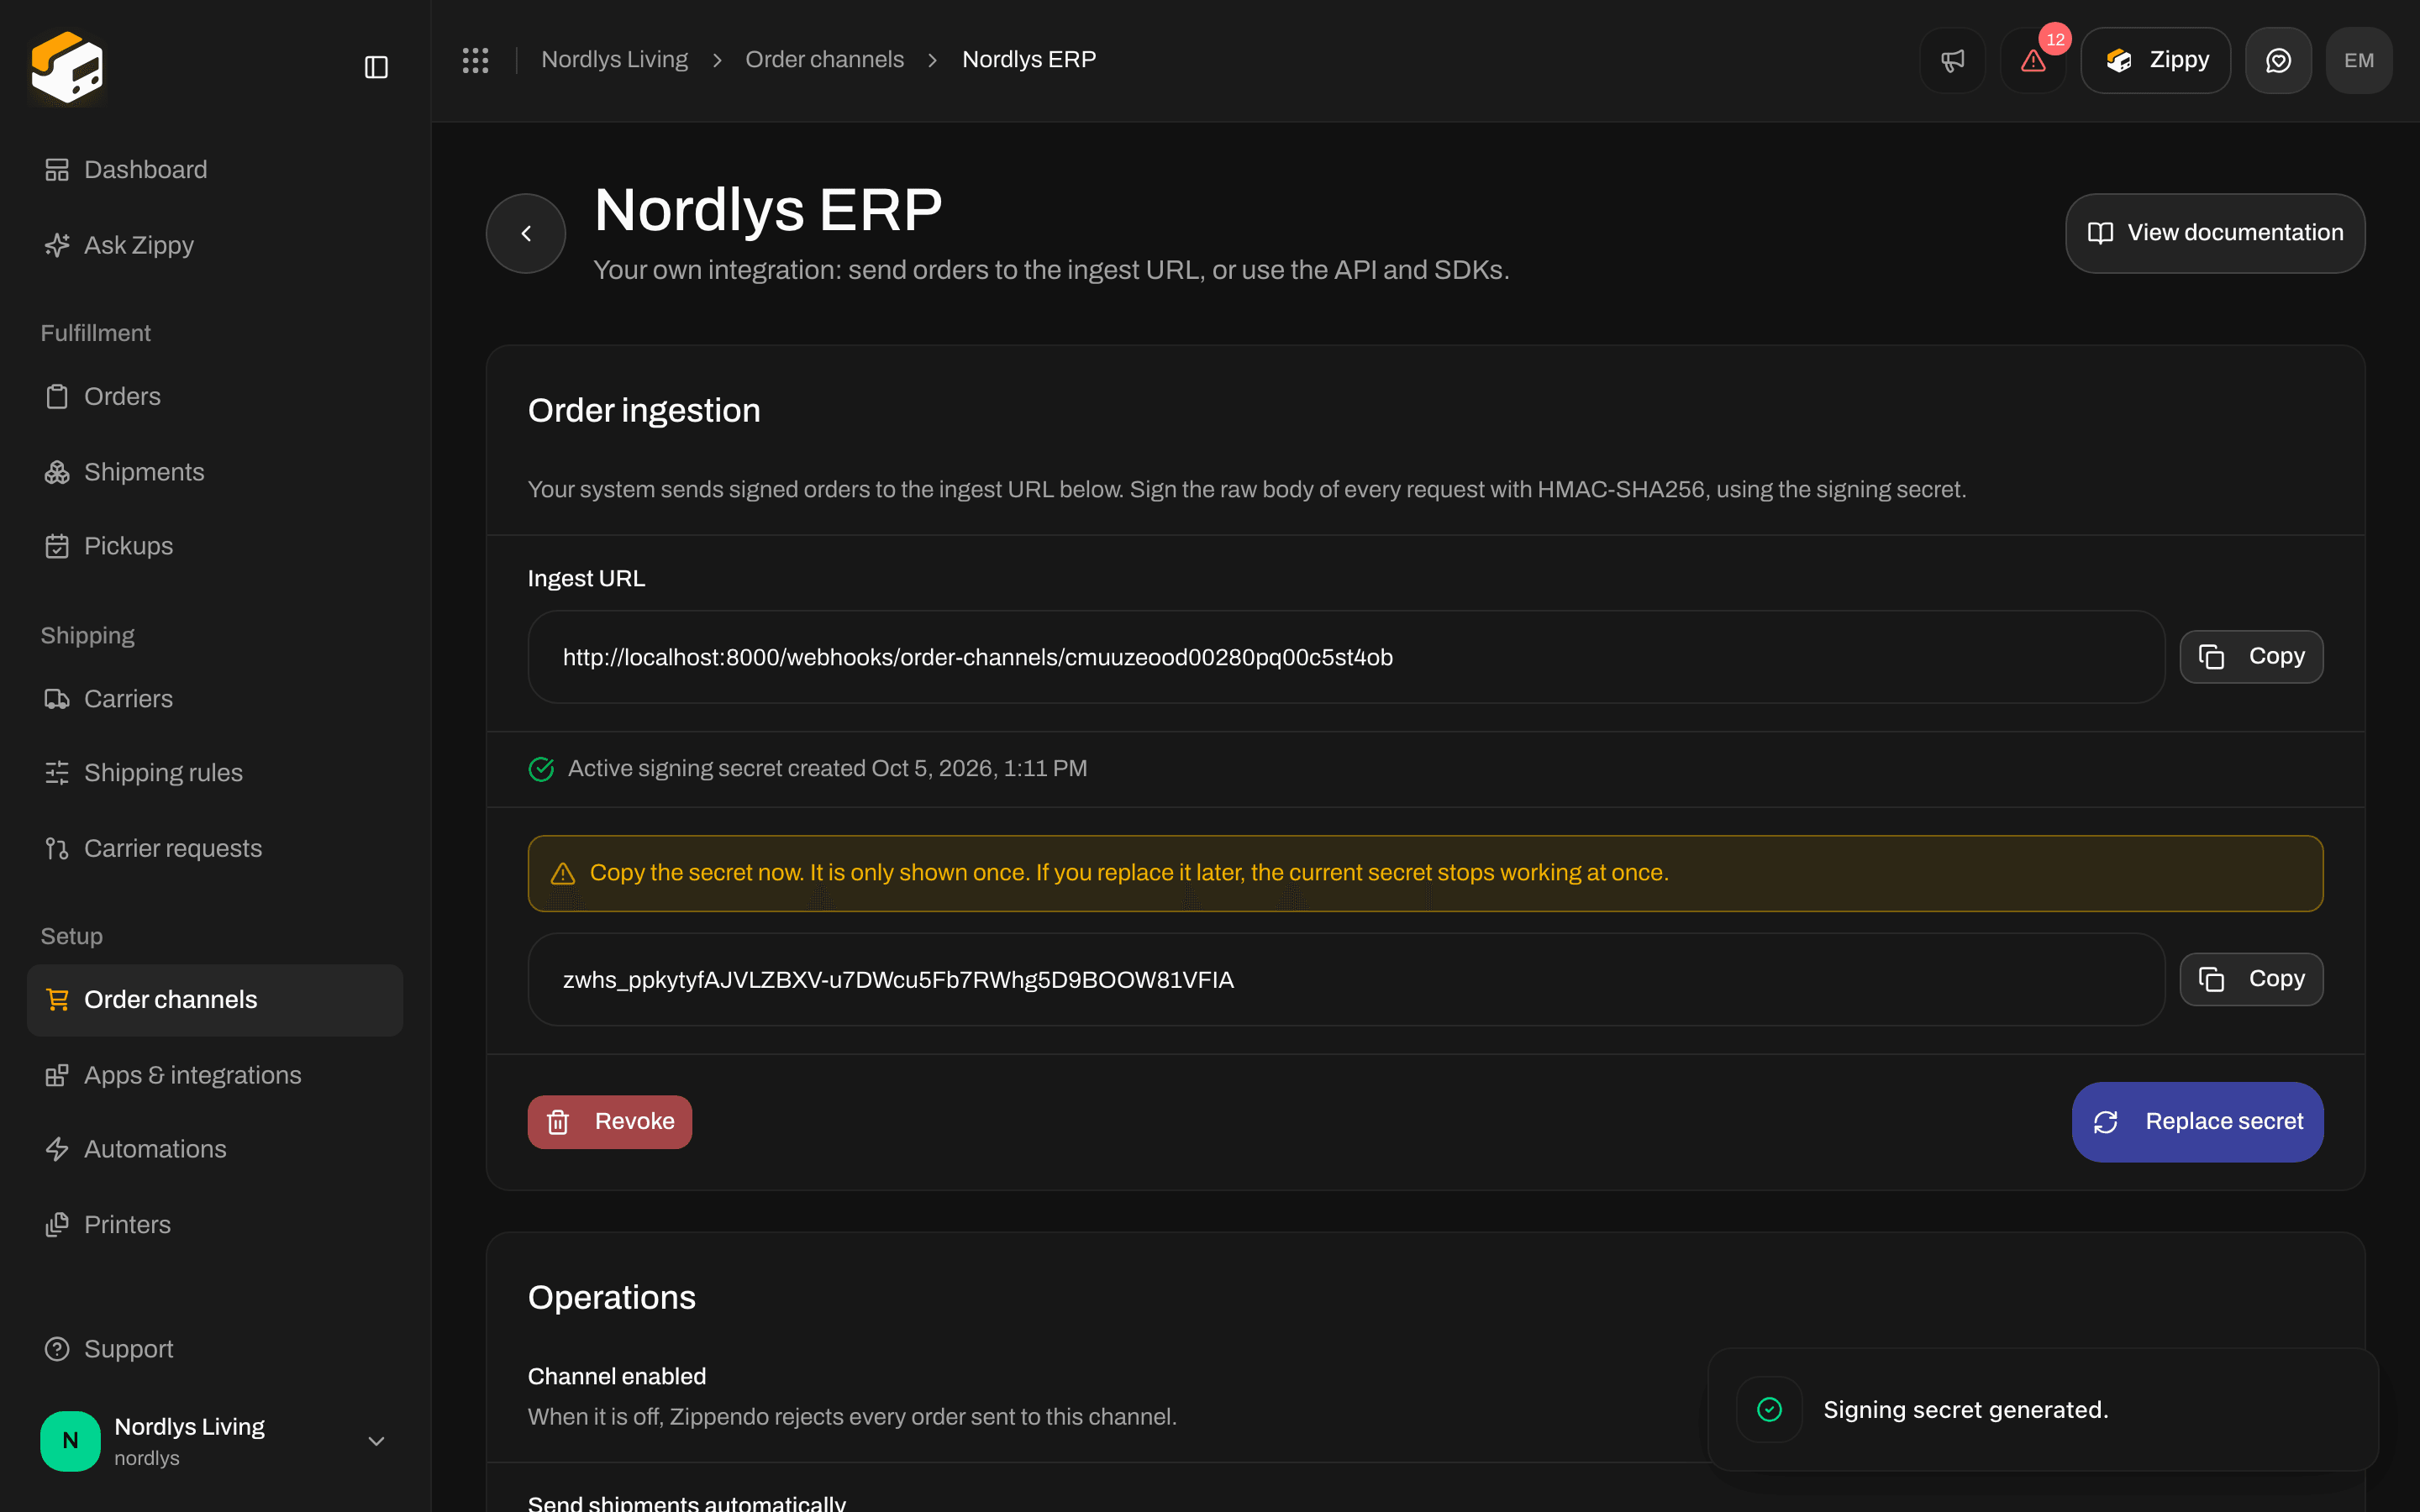Click the Nordlys ERP breadcrumb
The height and width of the screenshot is (1512, 2420).
click(x=1029, y=60)
